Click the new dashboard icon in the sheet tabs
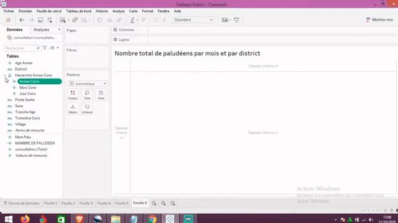398x223 pixels. (x=164, y=203)
